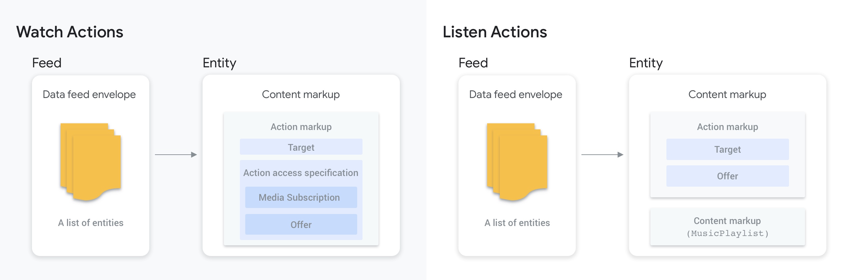Select the Target box in Listen Actions
The height and width of the screenshot is (280, 853).
point(727,149)
